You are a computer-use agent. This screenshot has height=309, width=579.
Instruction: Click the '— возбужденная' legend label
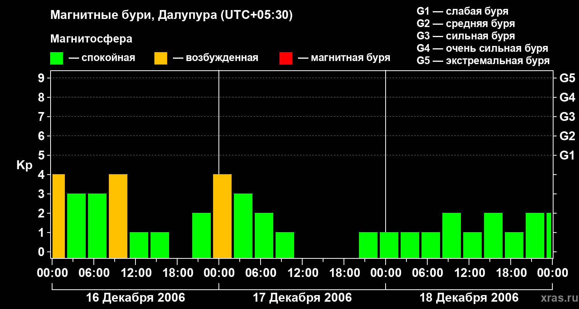[x=216, y=58]
